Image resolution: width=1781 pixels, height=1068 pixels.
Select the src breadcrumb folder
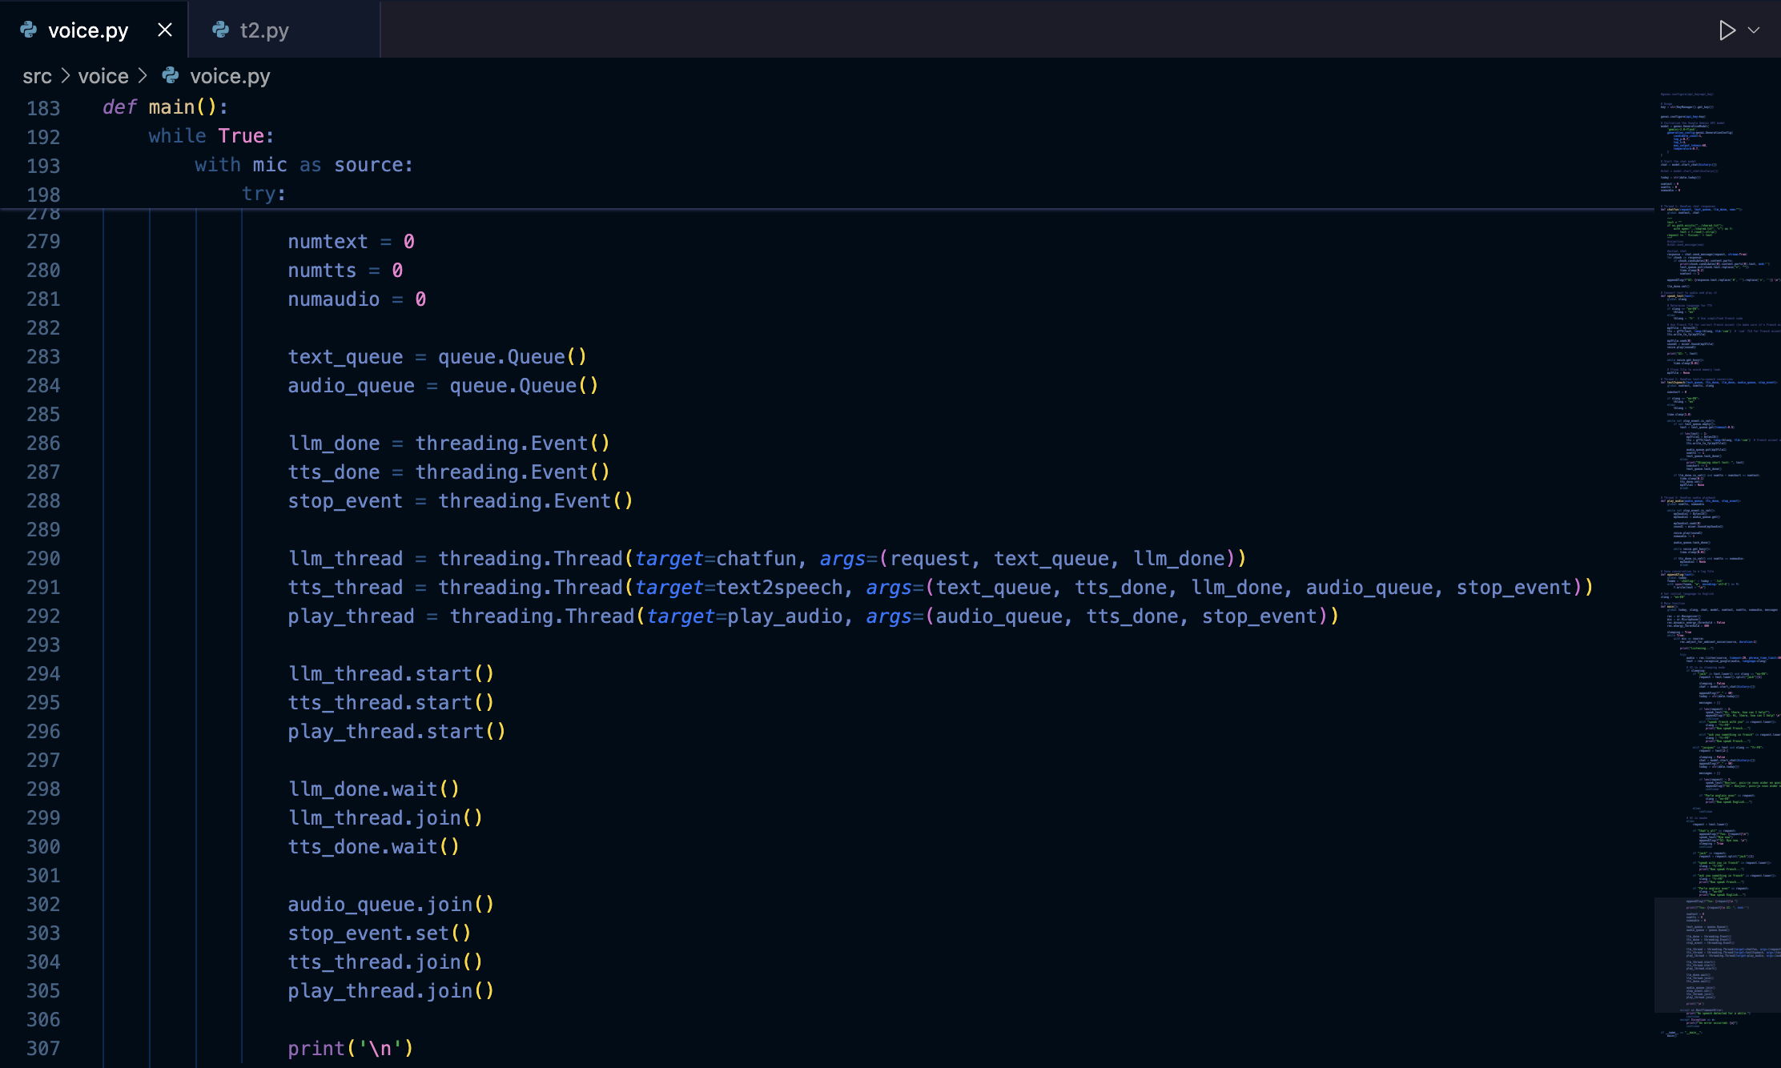click(37, 76)
